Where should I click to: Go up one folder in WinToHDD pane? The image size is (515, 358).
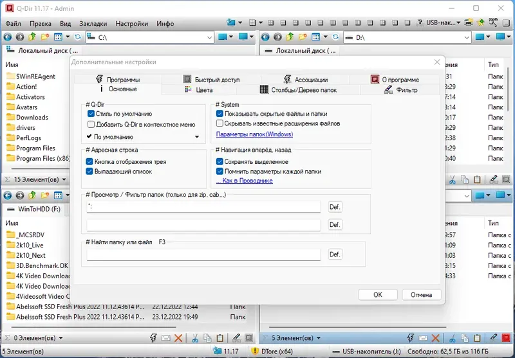[32, 196]
